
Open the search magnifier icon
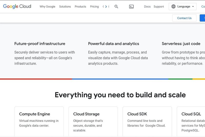tap(116, 7)
